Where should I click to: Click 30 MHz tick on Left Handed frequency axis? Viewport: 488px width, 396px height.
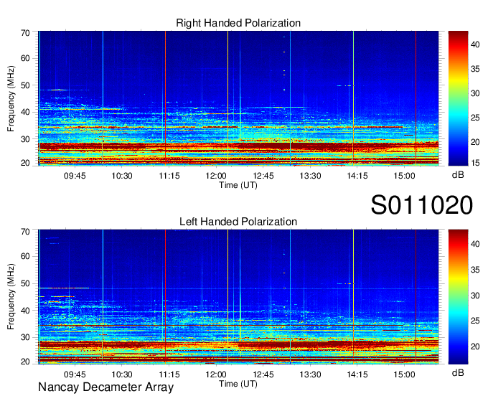coord(25,337)
